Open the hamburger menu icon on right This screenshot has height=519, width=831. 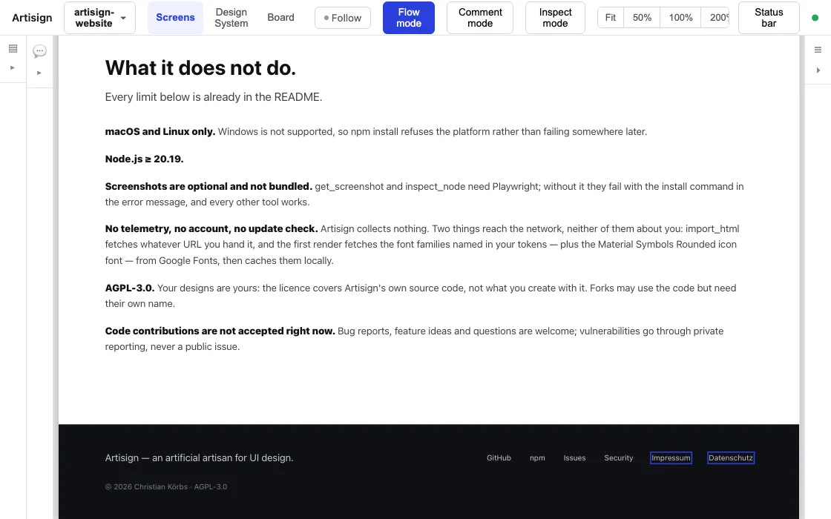[818, 50]
